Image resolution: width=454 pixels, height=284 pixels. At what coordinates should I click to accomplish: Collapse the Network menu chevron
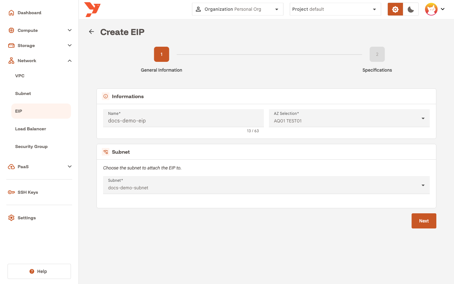click(70, 61)
